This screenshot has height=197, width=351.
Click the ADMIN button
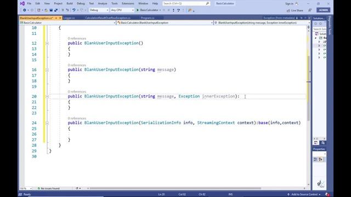pyautogui.click(x=323, y=10)
